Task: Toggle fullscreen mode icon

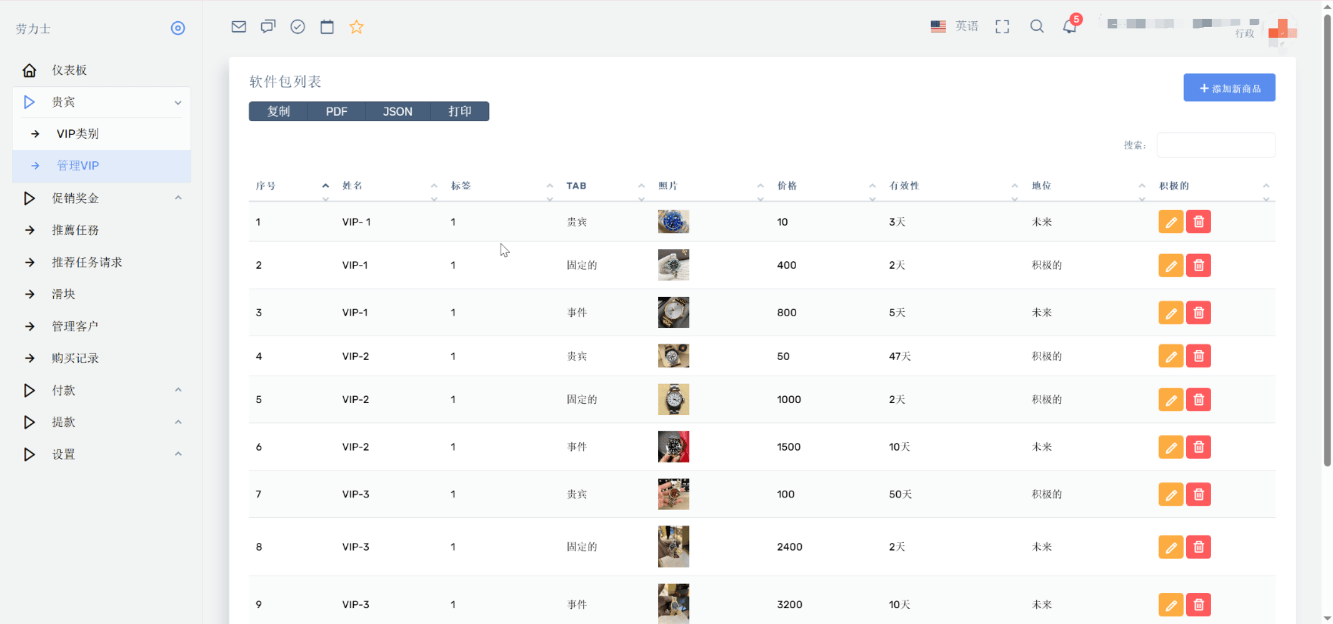Action: [x=1002, y=27]
